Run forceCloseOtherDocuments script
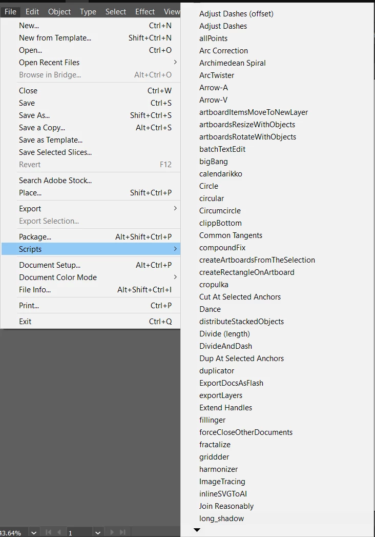 [x=246, y=432]
